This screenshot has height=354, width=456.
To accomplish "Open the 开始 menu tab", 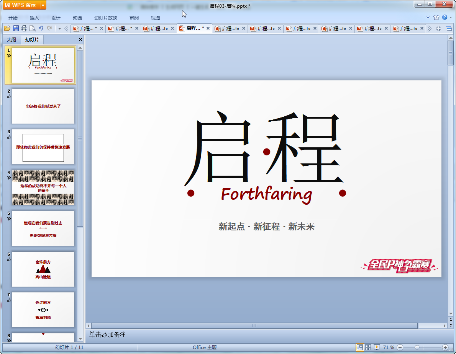I will point(13,18).
